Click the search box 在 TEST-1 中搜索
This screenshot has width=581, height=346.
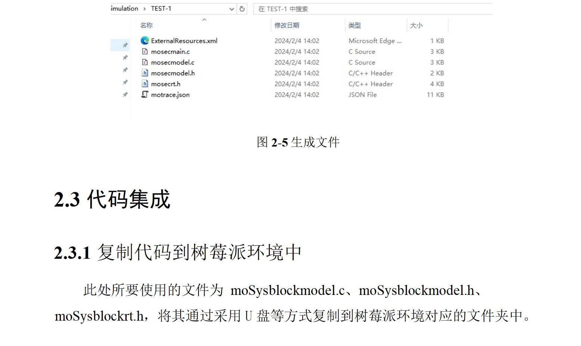click(x=373, y=9)
